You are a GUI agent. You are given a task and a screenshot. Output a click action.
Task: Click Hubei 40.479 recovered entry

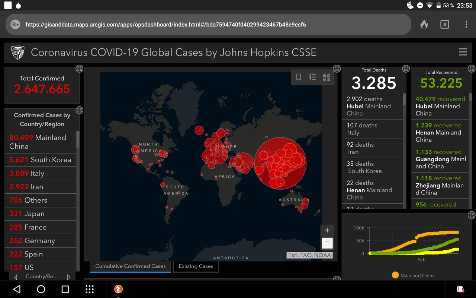[x=440, y=106]
